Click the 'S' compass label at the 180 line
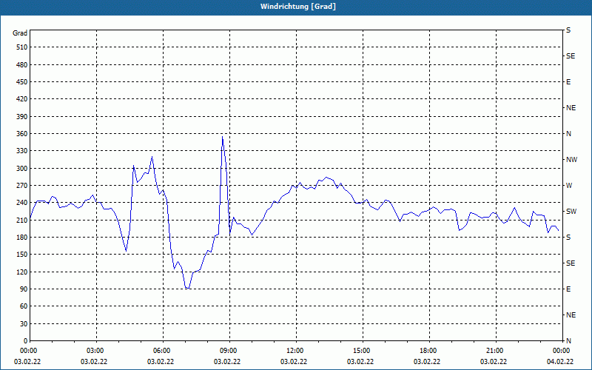592x370 pixels. pyautogui.click(x=568, y=238)
